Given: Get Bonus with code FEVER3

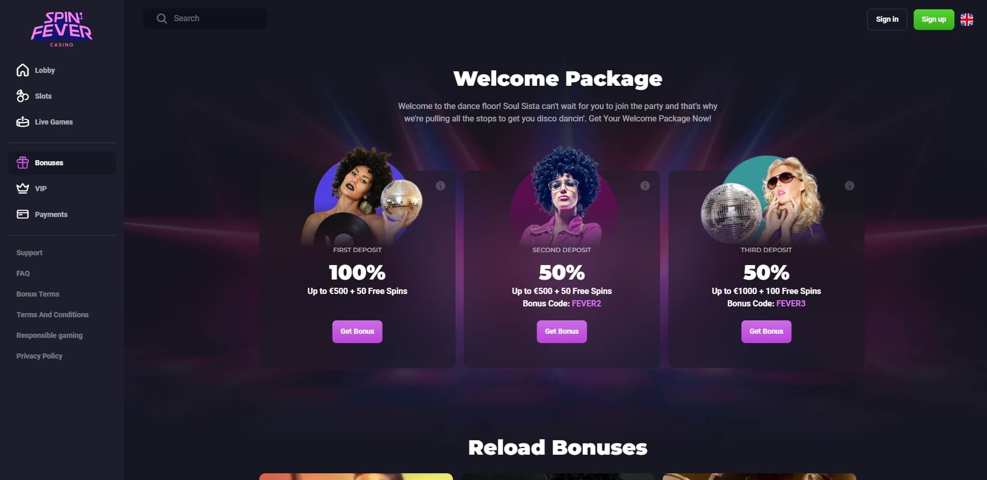Looking at the screenshot, I should (x=766, y=332).
